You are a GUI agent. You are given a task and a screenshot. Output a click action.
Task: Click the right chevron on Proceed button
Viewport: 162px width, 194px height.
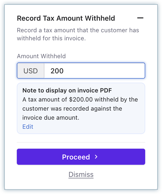[96, 157]
